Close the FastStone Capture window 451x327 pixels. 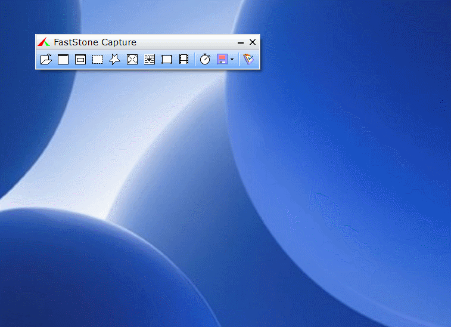click(253, 42)
